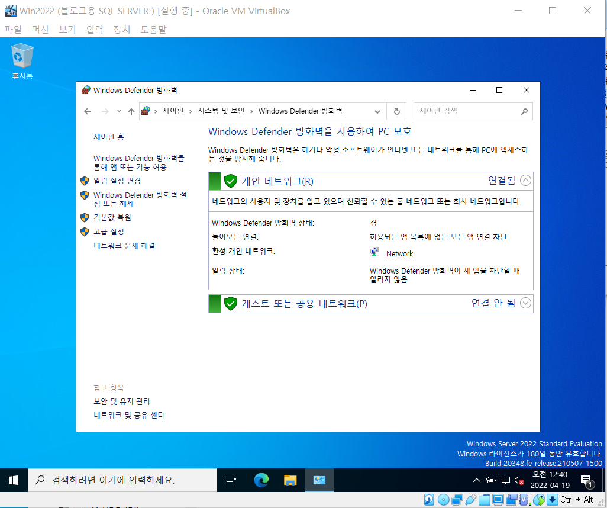This screenshot has height=508, width=607.
Task: Click the Ctrl + Alt host key label
Action: (577, 500)
